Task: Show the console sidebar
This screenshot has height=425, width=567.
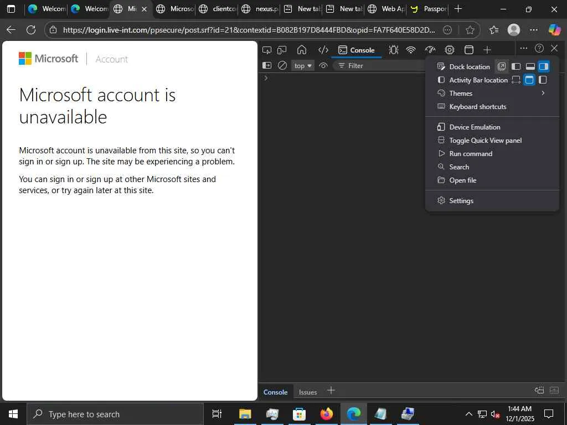Action: (x=267, y=65)
